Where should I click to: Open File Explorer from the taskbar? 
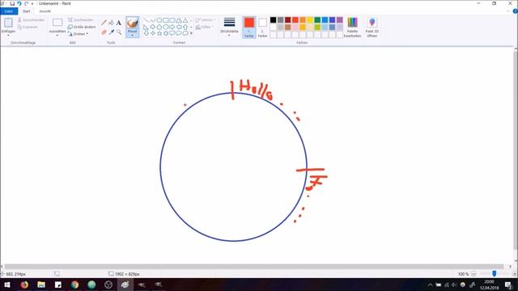[x=41, y=285]
